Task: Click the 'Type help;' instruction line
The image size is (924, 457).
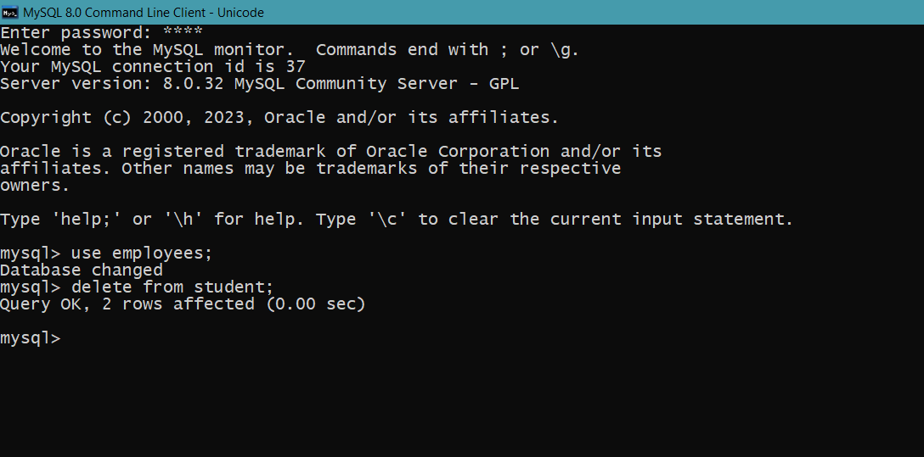Action: 397,220
